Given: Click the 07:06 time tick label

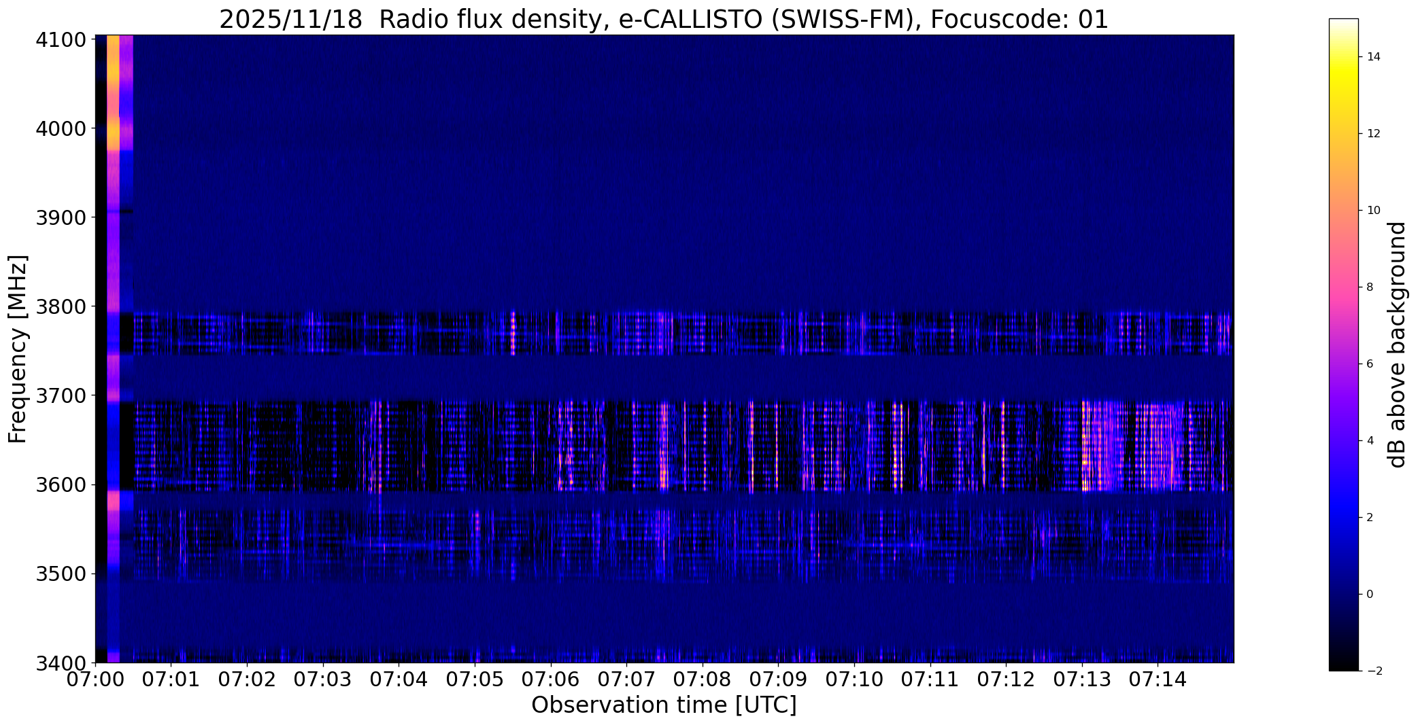Looking at the screenshot, I should (x=551, y=679).
